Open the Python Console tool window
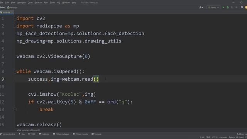Screen dimensions: 247x139 pos(80,134)
